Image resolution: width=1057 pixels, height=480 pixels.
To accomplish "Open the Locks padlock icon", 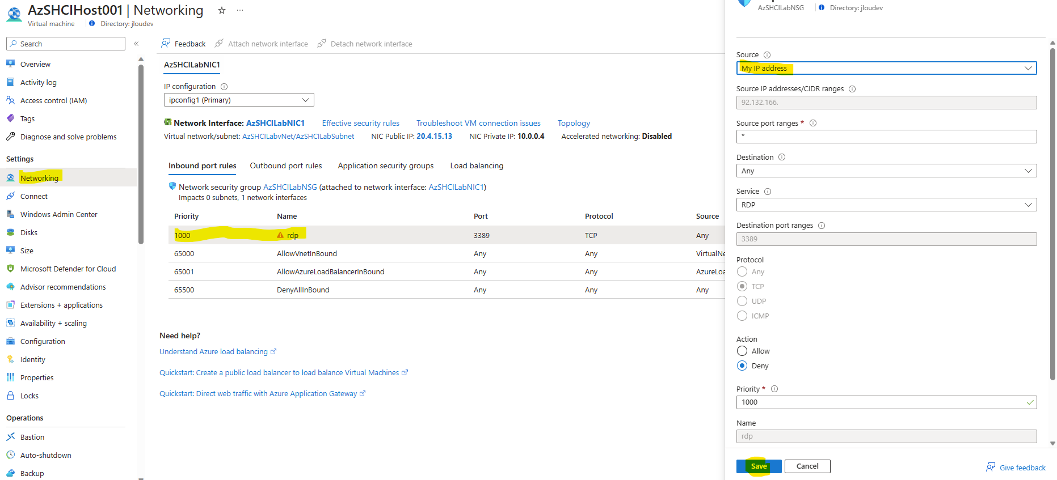I will pyautogui.click(x=10, y=396).
